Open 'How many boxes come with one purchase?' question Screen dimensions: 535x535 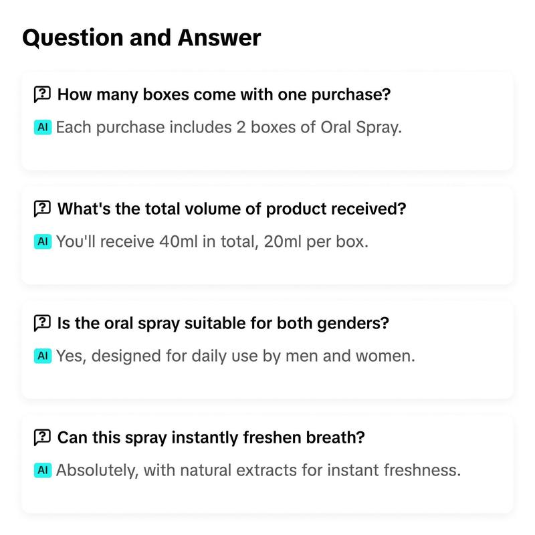224,94
